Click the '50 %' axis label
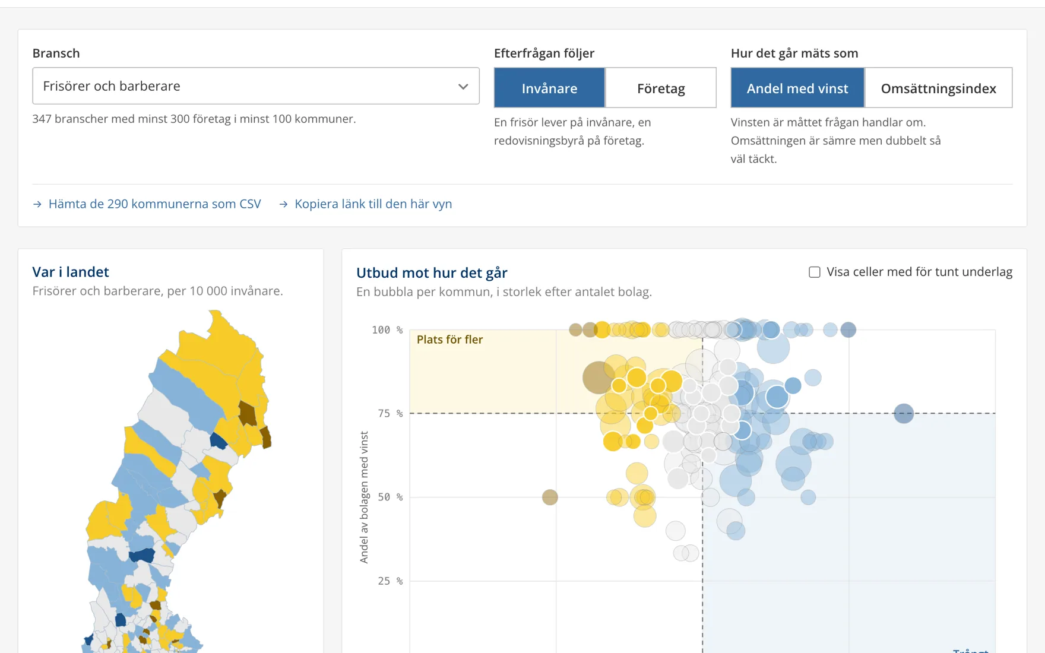The image size is (1045, 653). [x=391, y=497]
